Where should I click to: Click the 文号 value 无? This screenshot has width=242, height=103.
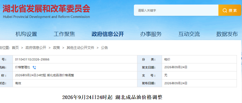coord(166,75)
